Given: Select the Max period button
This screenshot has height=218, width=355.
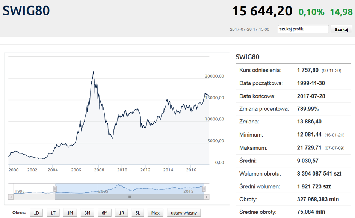Looking at the screenshot, I should [155, 213].
